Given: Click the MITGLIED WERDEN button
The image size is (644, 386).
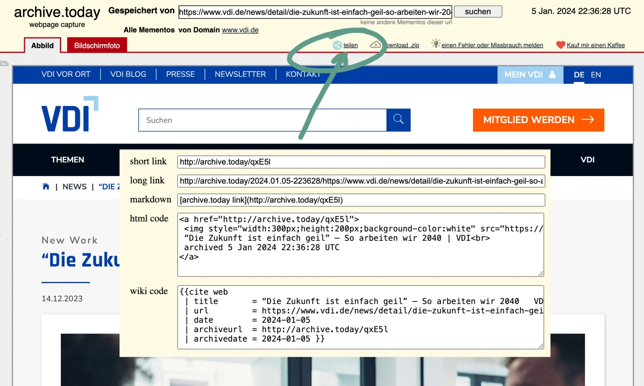Looking at the screenshot, I should 539,120.
